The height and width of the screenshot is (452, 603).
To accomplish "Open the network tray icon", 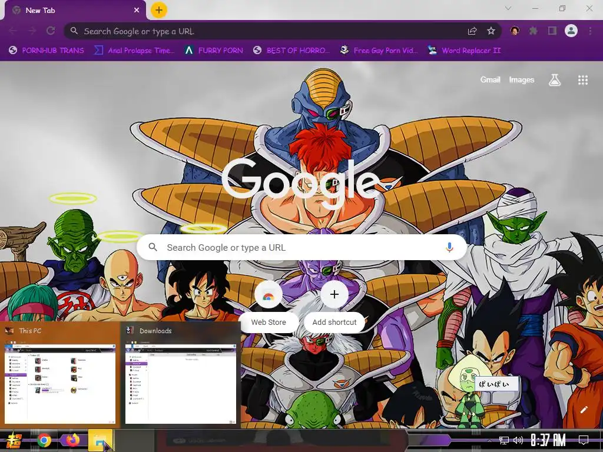I will 504,440.
